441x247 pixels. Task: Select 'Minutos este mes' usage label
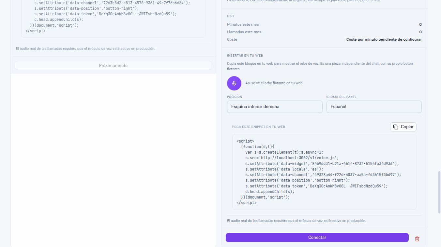click(x=243, y=24)
